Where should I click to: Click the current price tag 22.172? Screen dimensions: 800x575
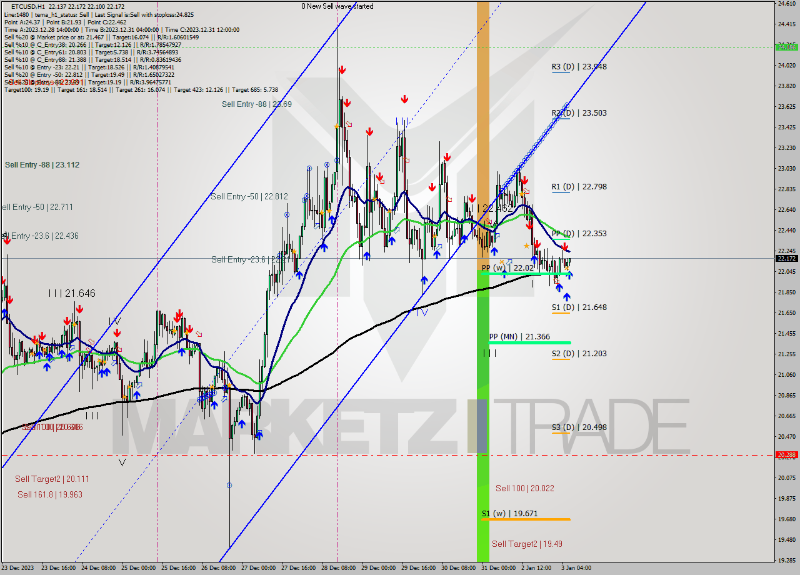[786, 258]
